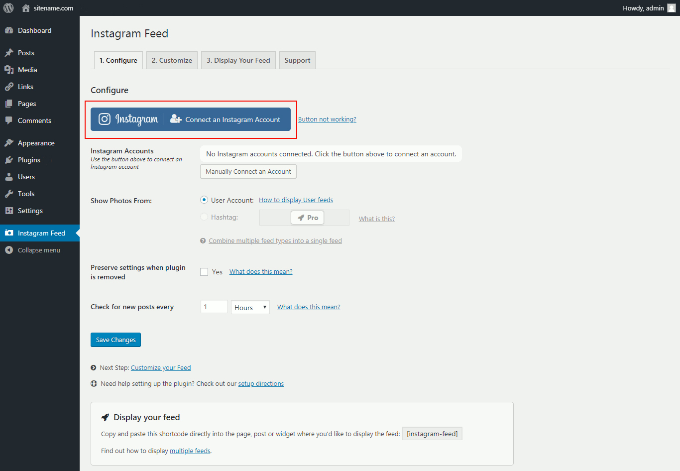Click the Posts pushpin icon

(x=9, y=53)
